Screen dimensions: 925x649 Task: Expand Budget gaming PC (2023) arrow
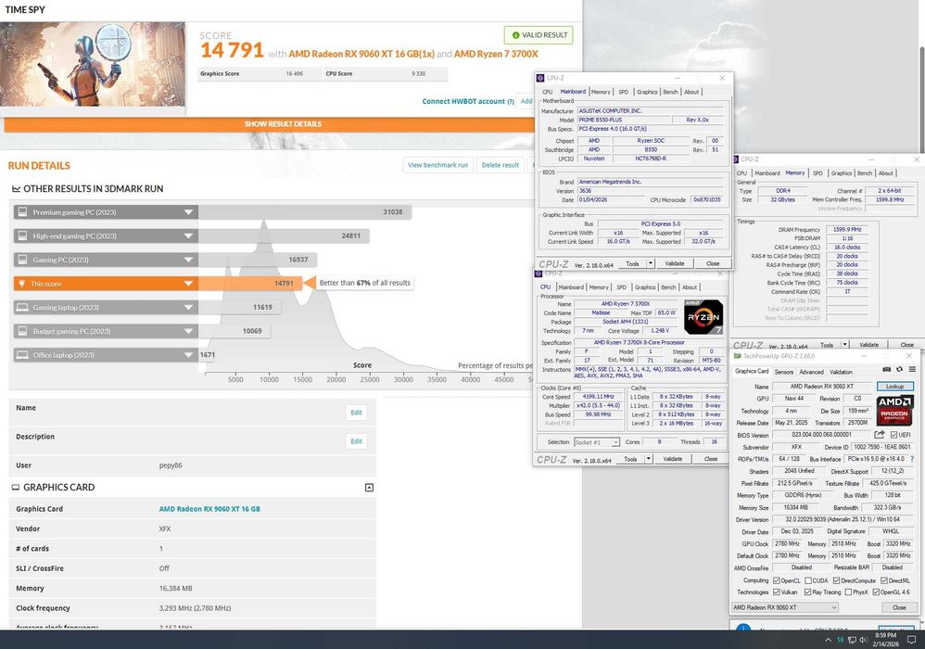188,331
